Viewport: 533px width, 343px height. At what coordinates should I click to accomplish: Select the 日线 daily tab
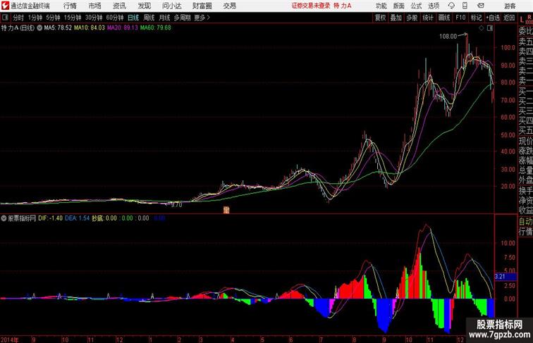(x=133, y=18)
